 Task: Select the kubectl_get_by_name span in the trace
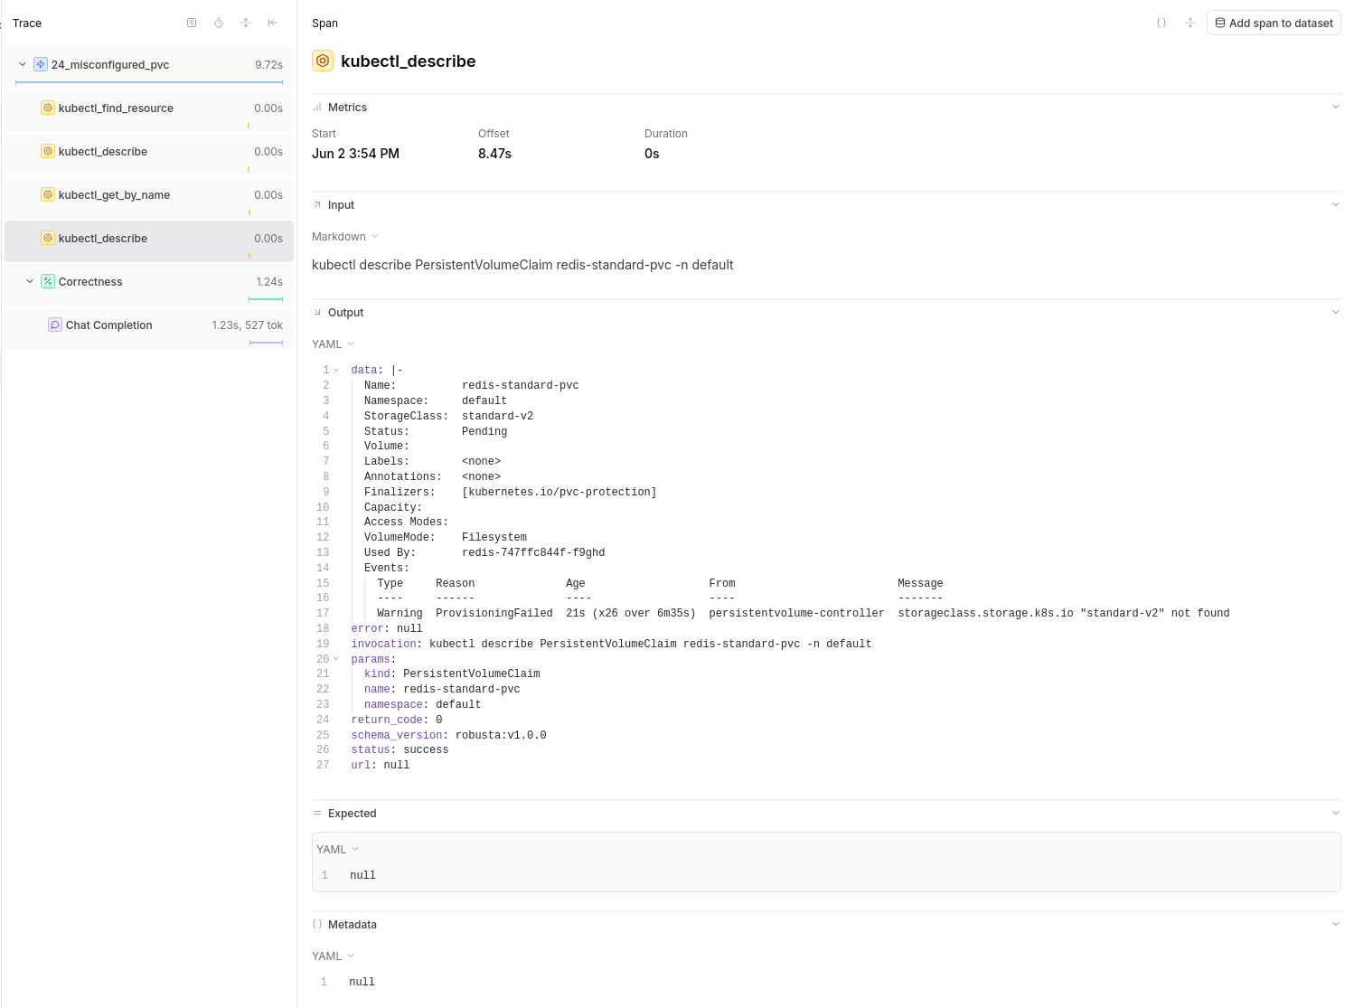[x=114, y=194]
